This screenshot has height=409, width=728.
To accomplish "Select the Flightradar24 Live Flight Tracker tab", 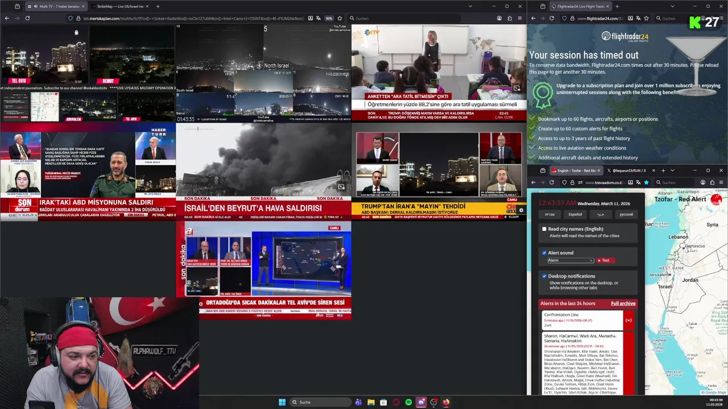I will click(580, 6).
